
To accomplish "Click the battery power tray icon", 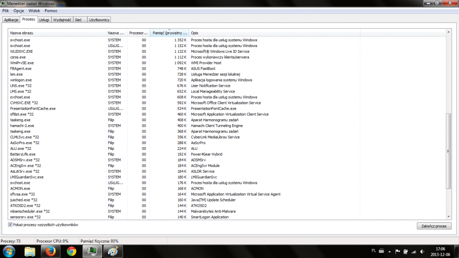I will tap(405, 252).
